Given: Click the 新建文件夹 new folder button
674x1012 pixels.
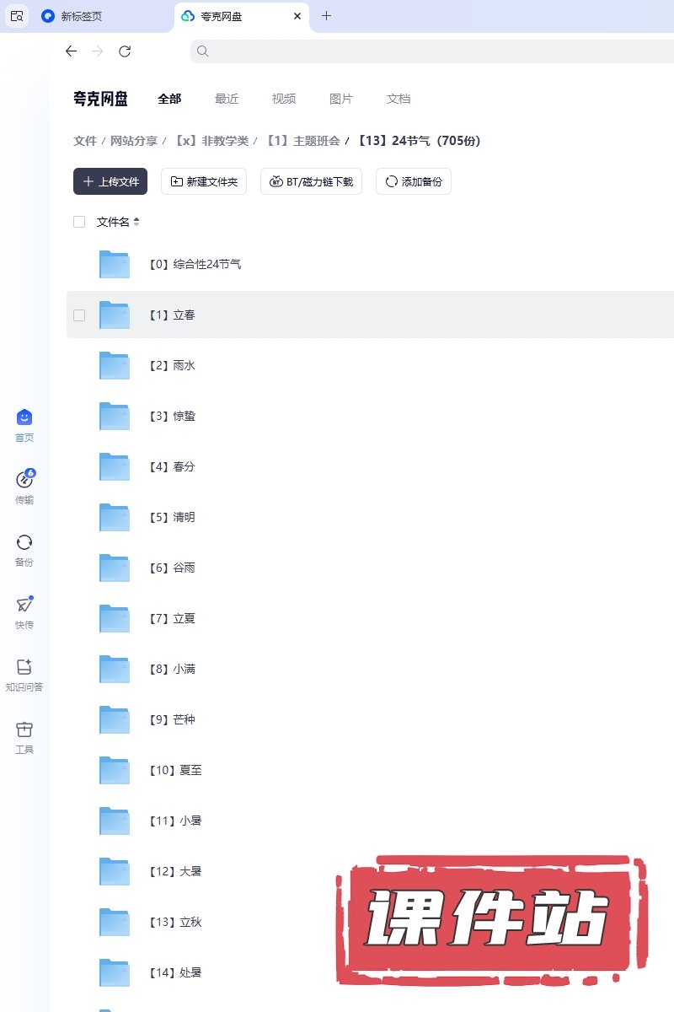Looking at the screenshot, I should pos(204,181).
